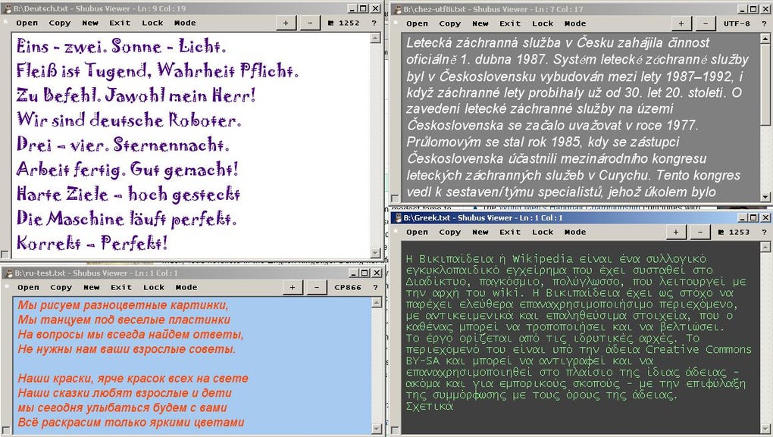Decrease font size with minus in Deutsch.txt window
Image resolution: width=773 pixels, height=437 pixels.
point(310,23)
